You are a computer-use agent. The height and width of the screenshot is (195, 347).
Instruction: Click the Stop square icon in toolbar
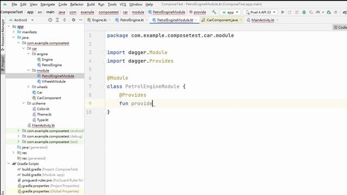coord(336,12)
